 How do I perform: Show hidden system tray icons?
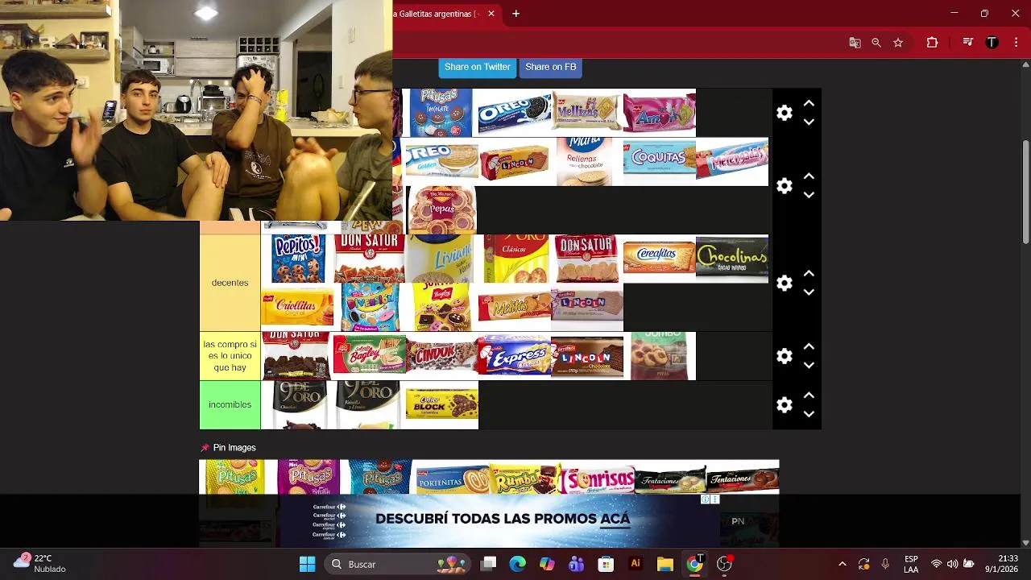pos(843,564)
